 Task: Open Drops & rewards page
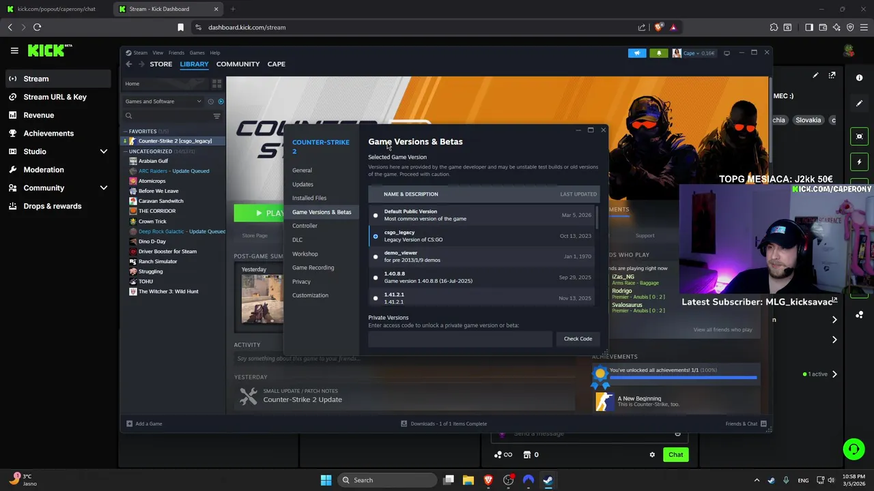pyautogui.click(x=53, y=206)
